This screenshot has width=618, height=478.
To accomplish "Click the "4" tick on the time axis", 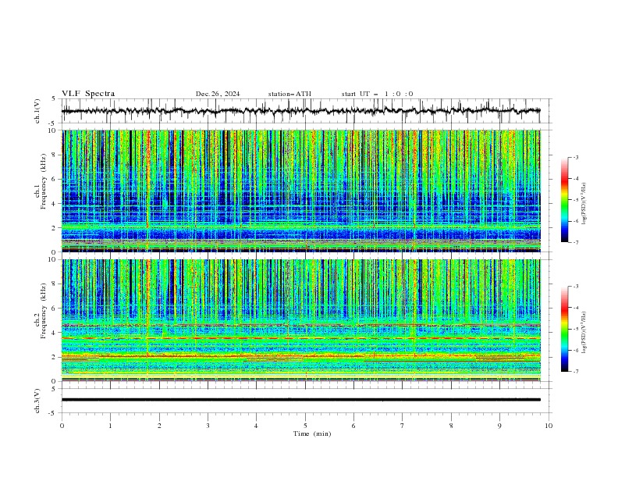I will coord(256,426).
